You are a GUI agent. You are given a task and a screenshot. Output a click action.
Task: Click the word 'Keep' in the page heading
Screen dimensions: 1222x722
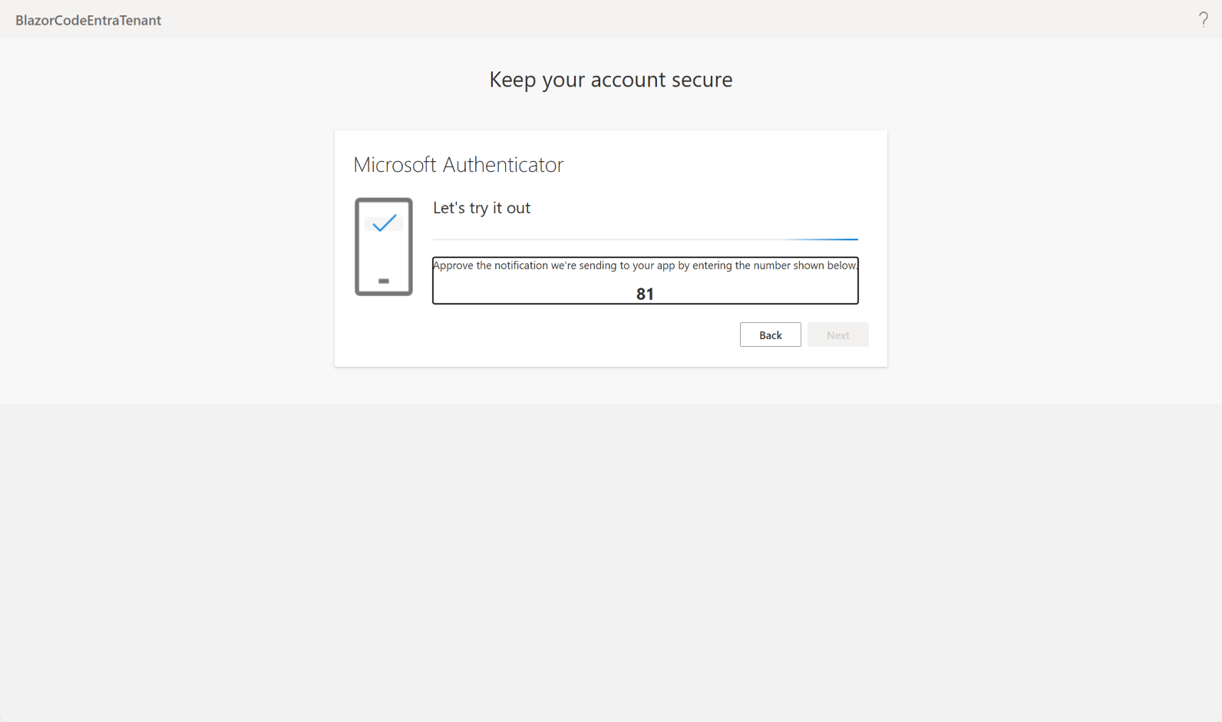coord(512,80)
